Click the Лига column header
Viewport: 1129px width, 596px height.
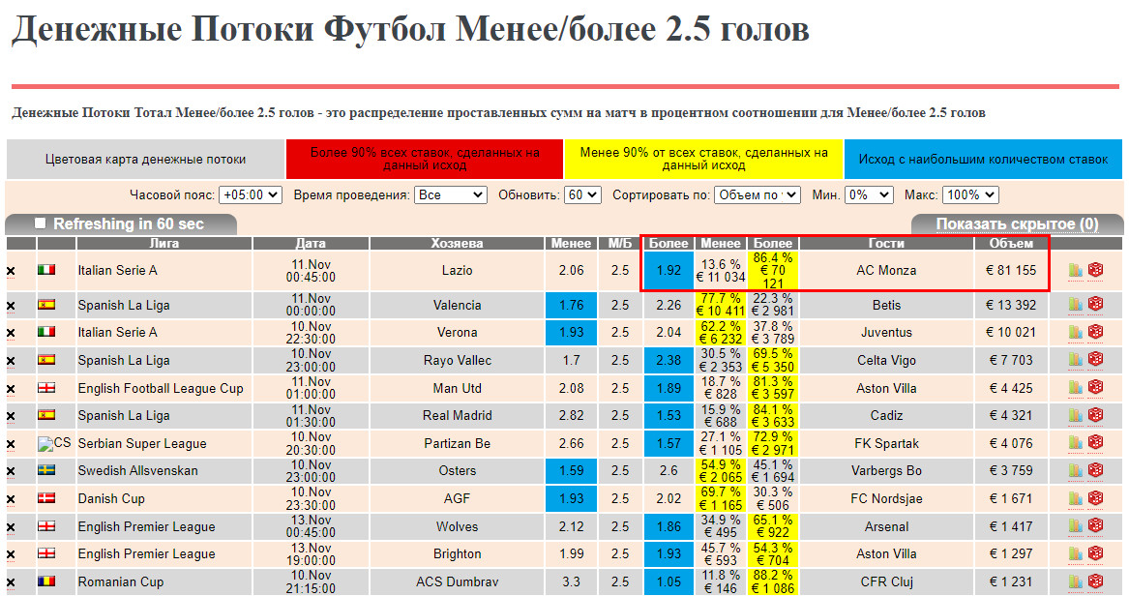click(x=164, y=243)
